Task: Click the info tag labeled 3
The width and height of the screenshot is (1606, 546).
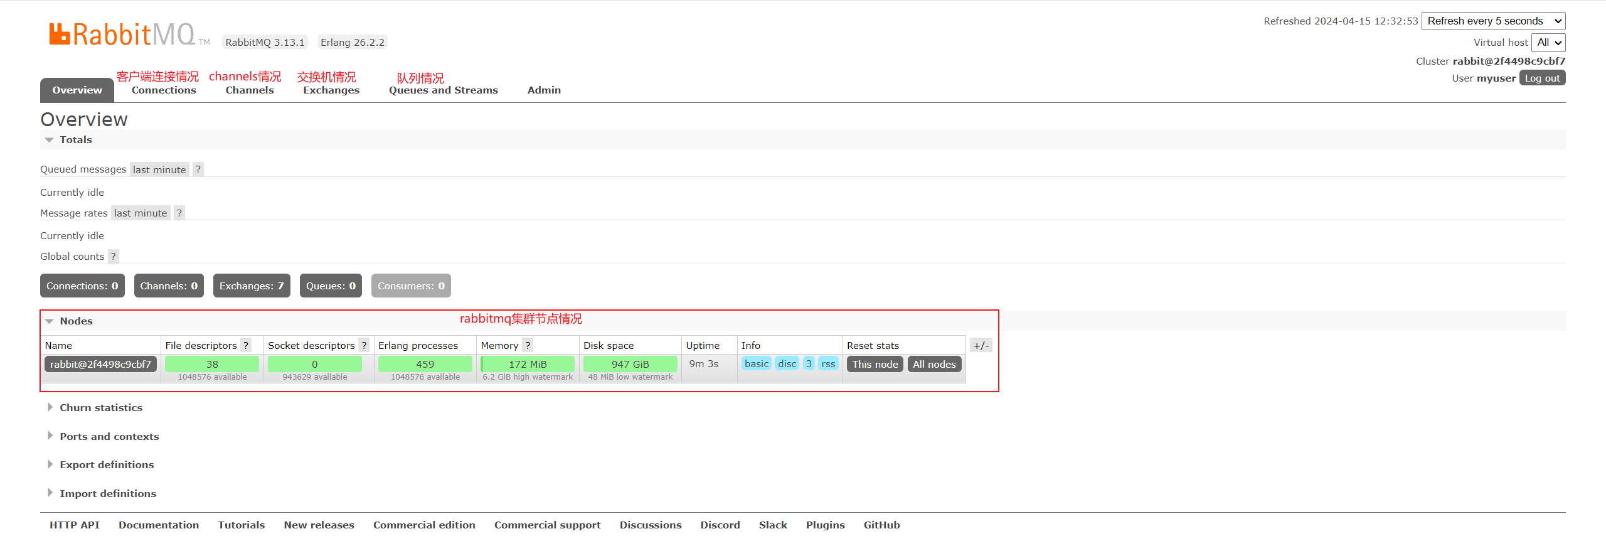Action: [809, 364]
